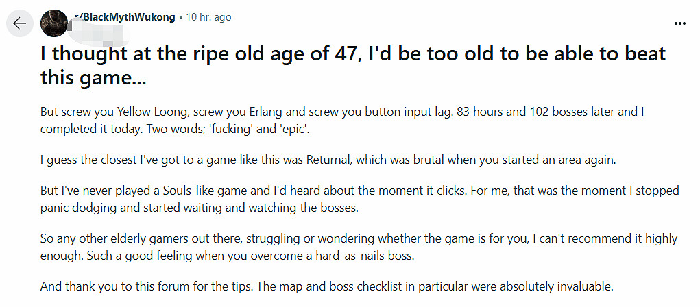
Task: Click the BlackMythWukong community avatar image
Action: click(54, 23)
